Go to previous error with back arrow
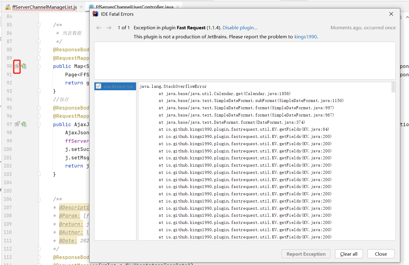Image resolution: width=409 pixels, height=265 pixels. tap(99, 28)
